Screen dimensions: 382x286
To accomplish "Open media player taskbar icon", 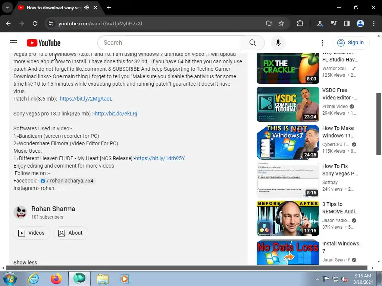I will [x=125, y=279].
